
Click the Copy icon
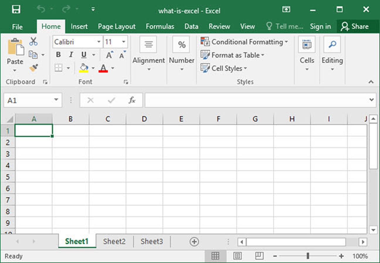click(33, 55)
